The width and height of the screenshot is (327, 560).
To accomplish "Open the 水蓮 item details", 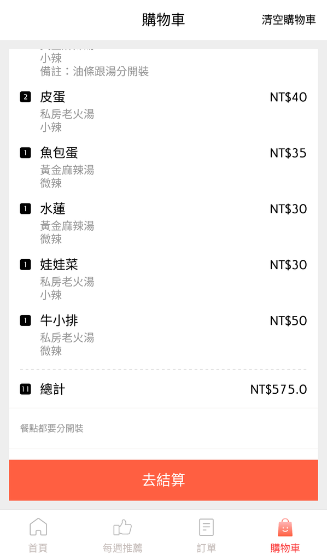I will [163, 223].
